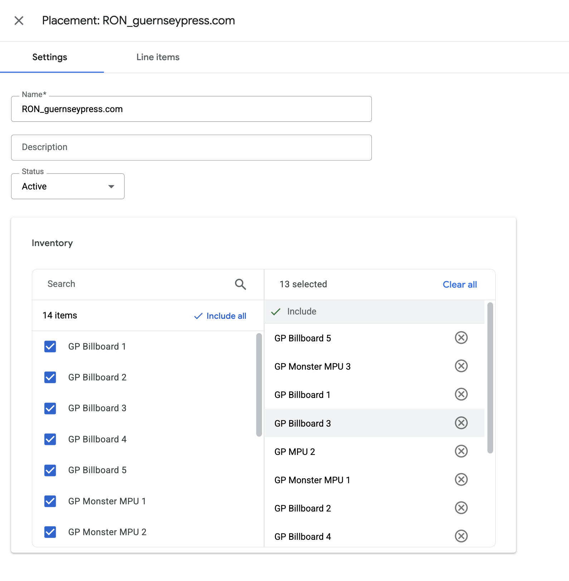Screen dimensions: 569x581
Task: Remove GP Billboard 3 from selected list
Action: coord(461,423)
